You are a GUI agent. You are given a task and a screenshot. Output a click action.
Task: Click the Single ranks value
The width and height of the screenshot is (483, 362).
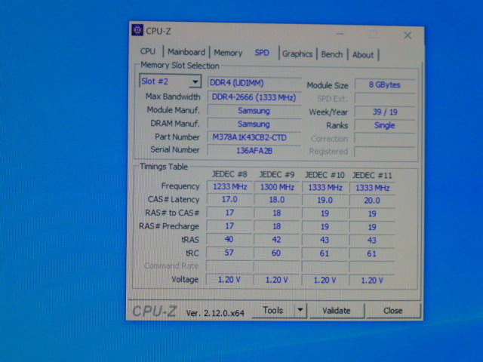tap(385, 125)
